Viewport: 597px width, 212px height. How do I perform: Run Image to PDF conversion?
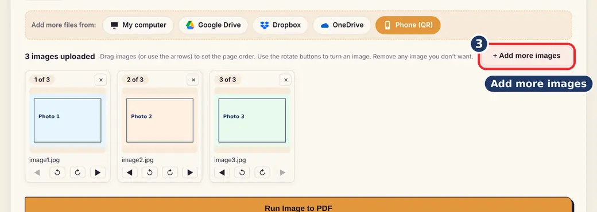click(x=298, y=205)
